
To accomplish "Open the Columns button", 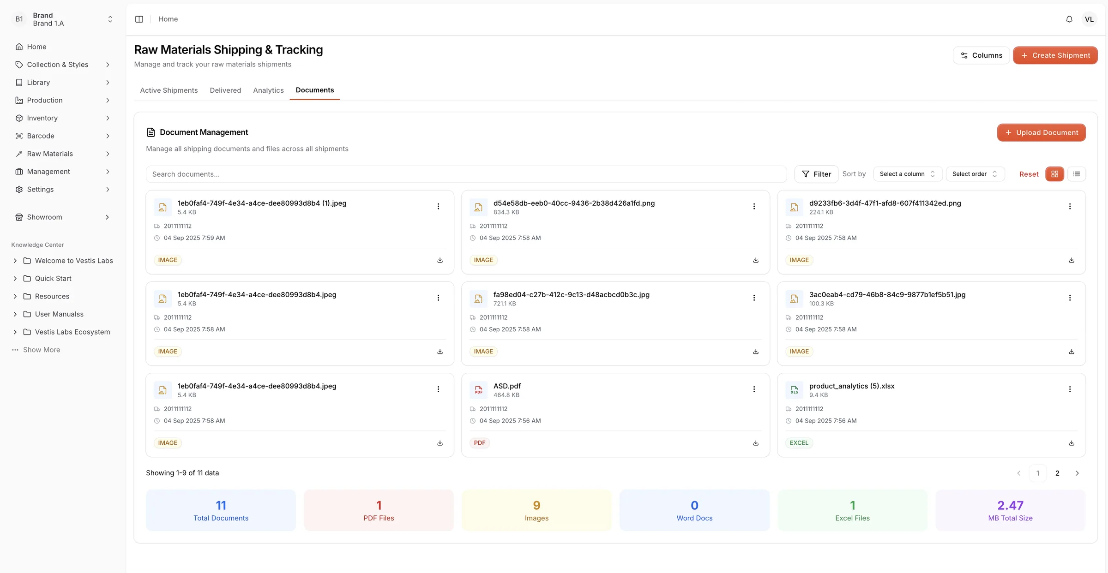I will (981, 55).
